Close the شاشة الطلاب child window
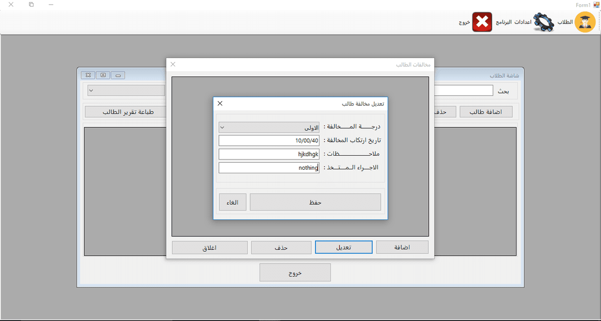The width and height of the screenshot is (601, 321). 88,75
